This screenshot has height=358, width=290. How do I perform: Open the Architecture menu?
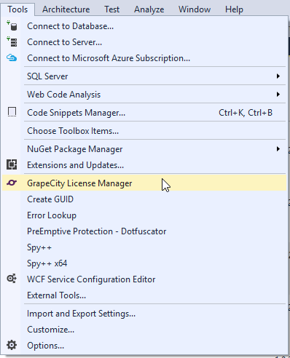66,9
